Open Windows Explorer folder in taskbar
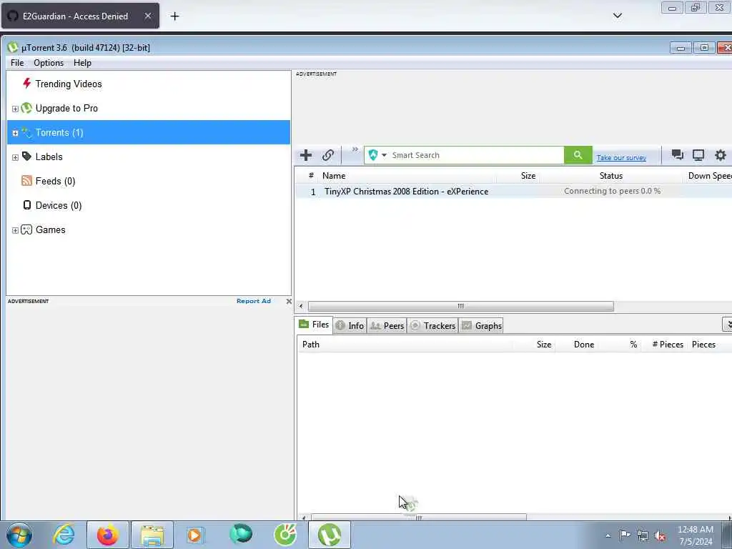The image size is (732, 549). tap(152, 535)
